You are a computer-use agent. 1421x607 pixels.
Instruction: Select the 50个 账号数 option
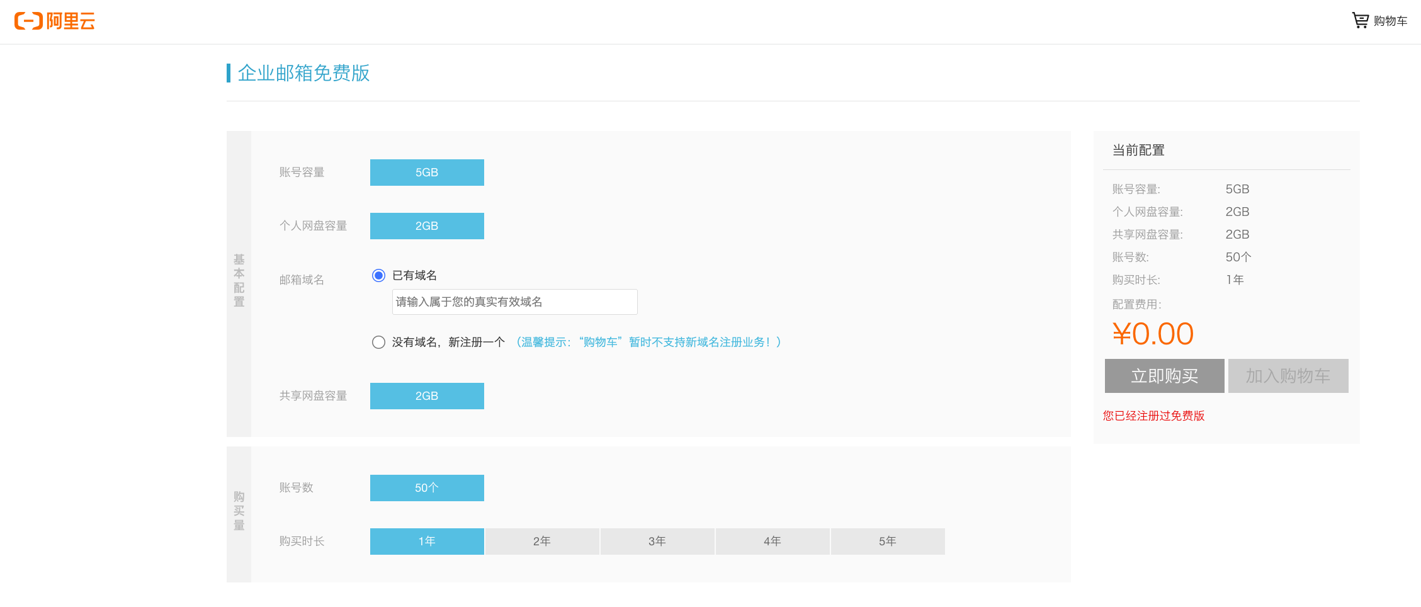click(x=427, y=487)
